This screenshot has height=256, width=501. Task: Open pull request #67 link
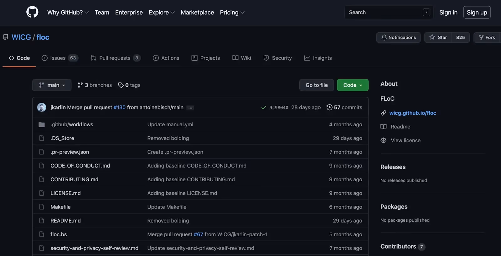pos(198,234)
